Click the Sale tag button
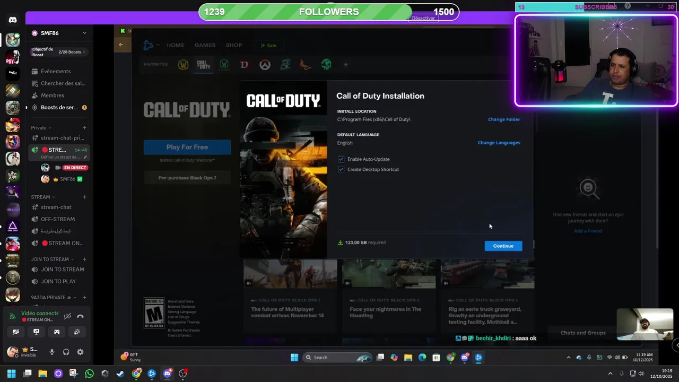Viewport: 679px width, 382px height. click(x=268, y=45)
